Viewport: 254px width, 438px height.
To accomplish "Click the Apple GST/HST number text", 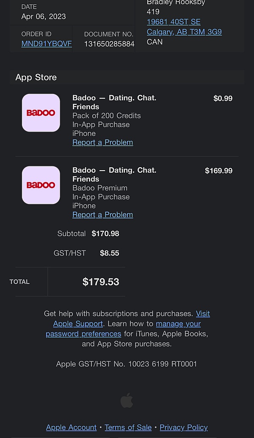I will [x=127, y=364].
